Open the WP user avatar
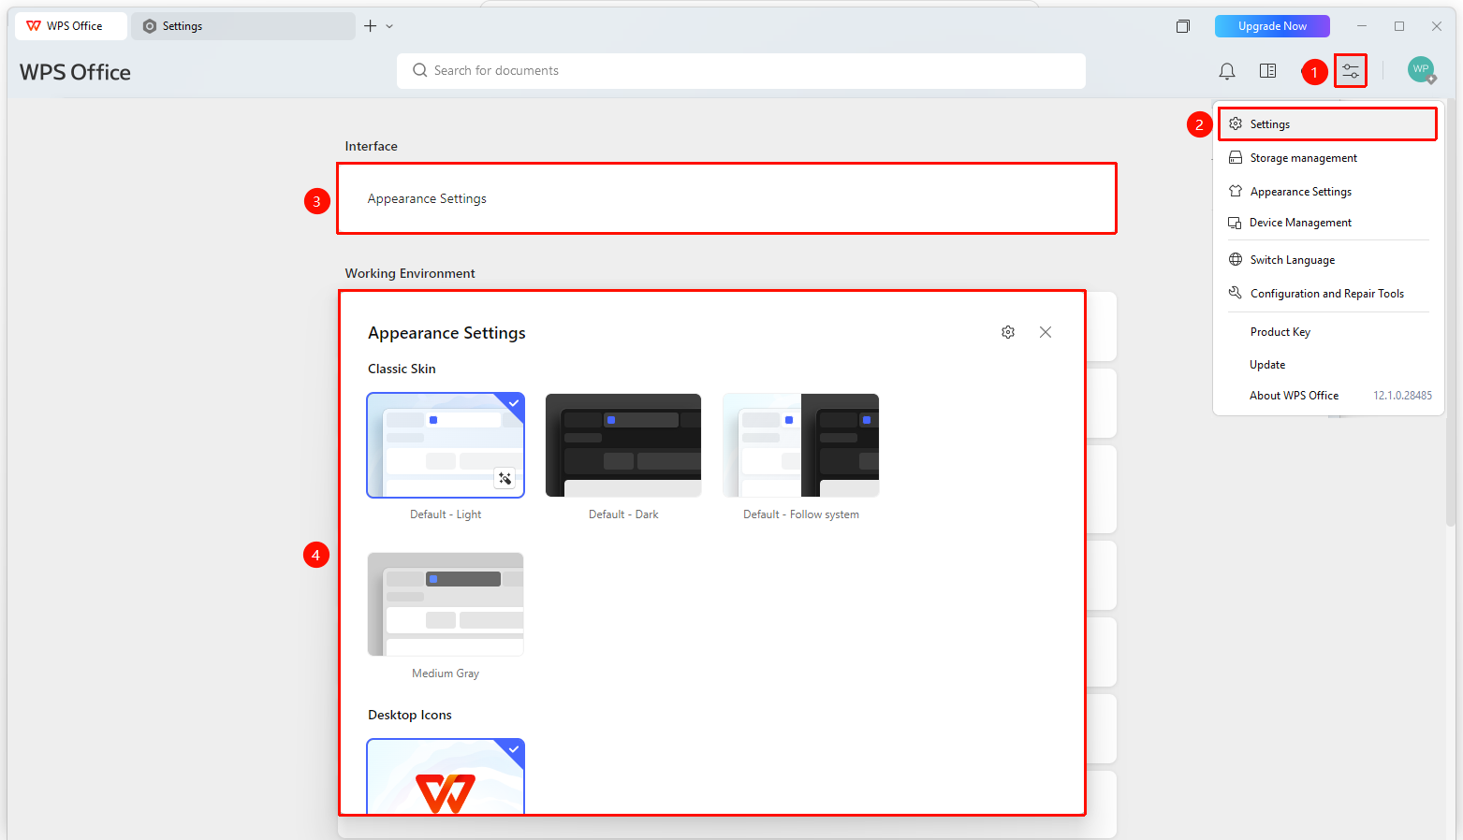This screenshot has height=840, width=1463. [x=1421, y=70]
